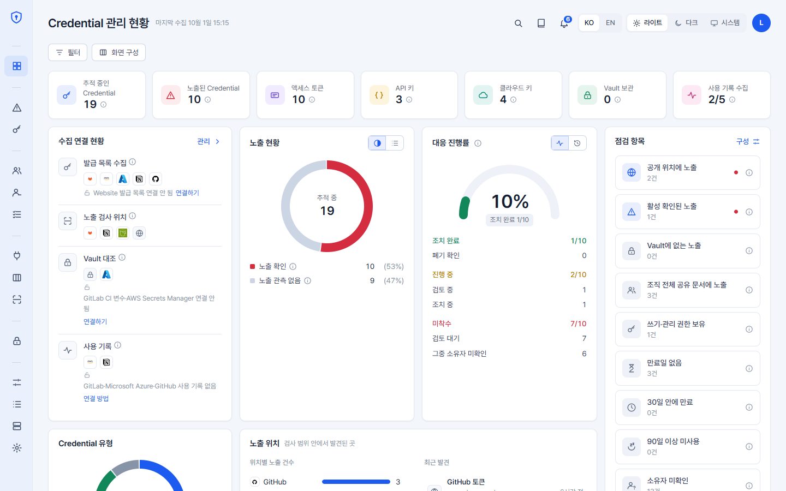Open the 조직 전체 공유 문서에 노출 item
Image resolution: width=786 pixels, height=491 pixels.
coord(687,290)
